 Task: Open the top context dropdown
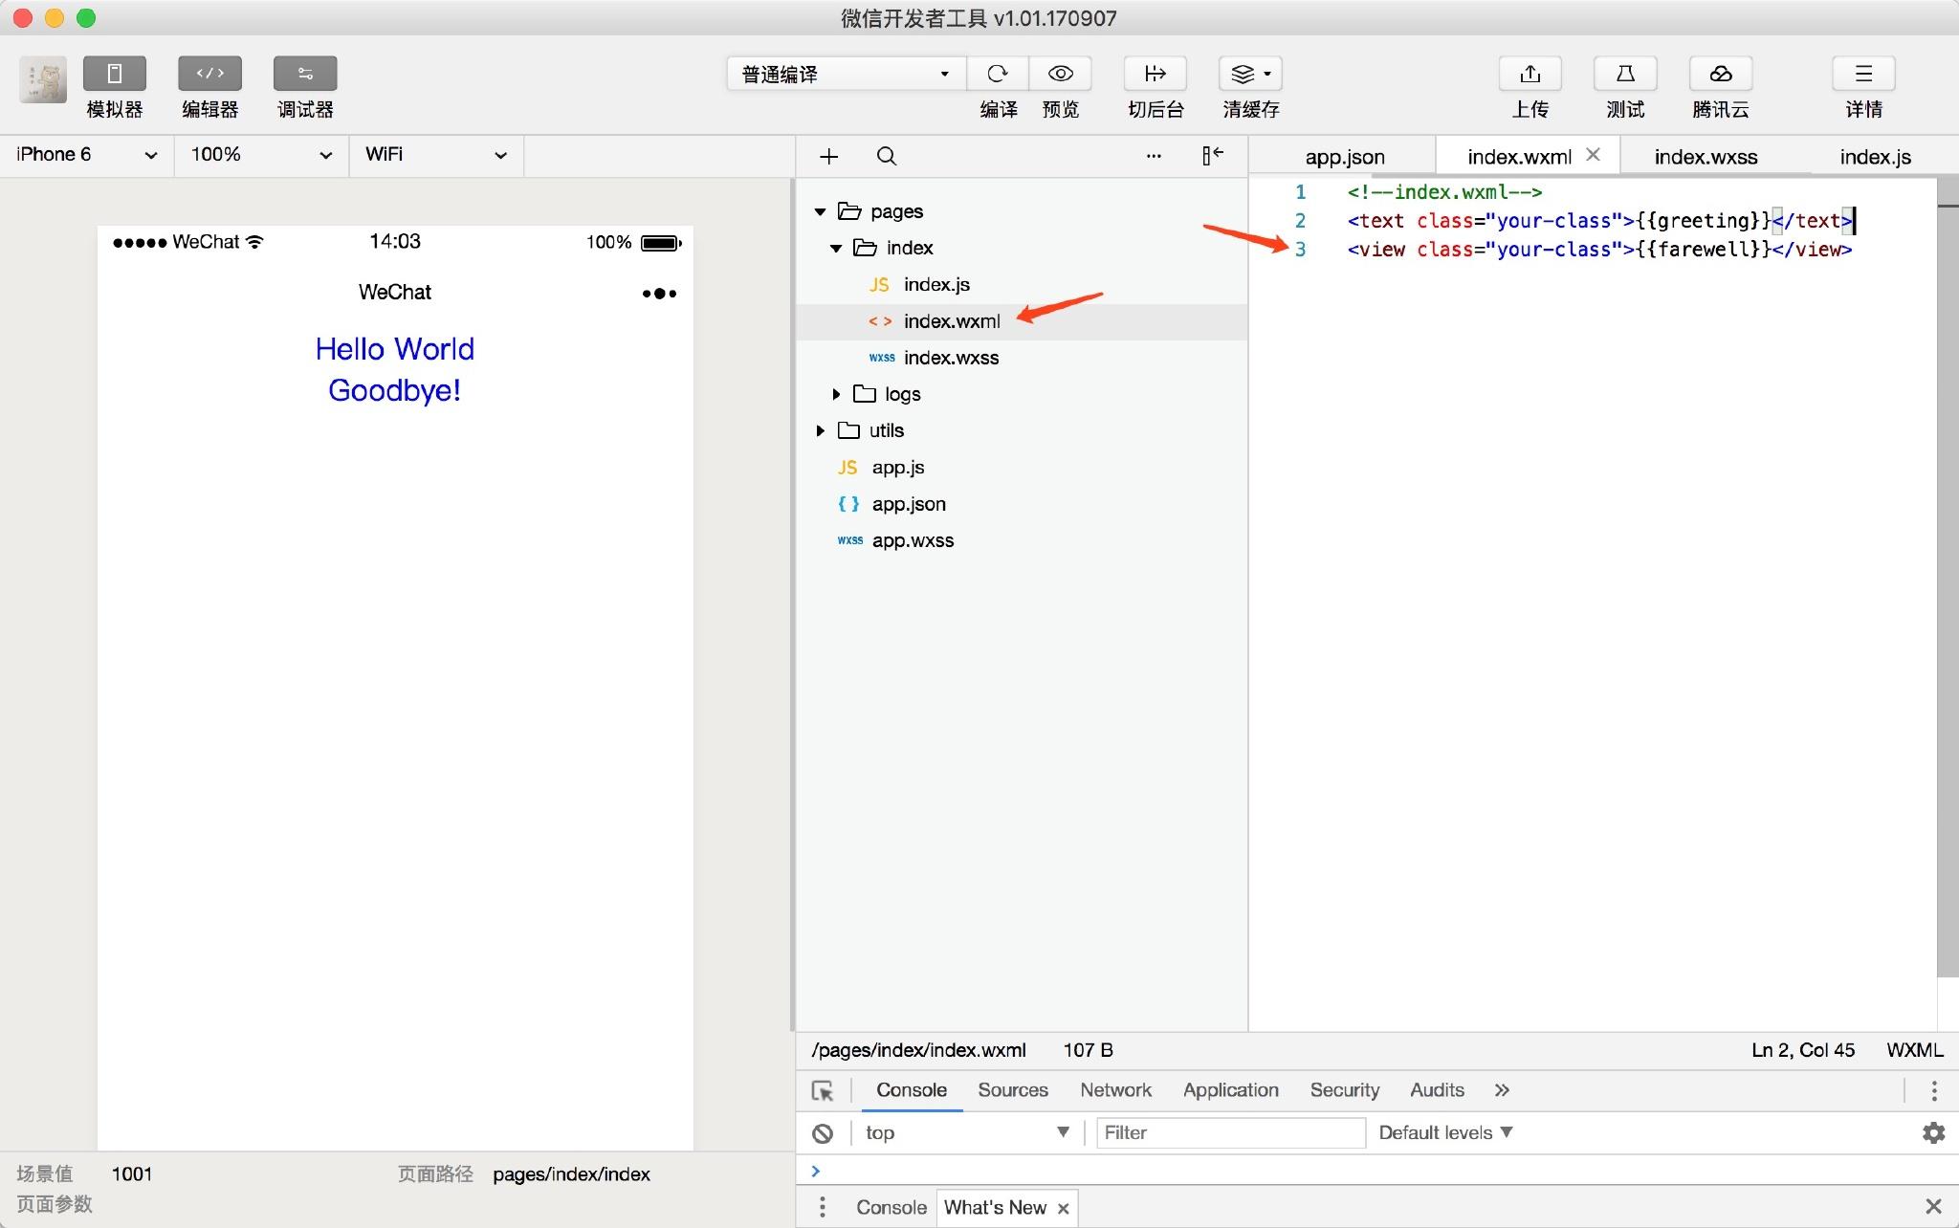967,1132
